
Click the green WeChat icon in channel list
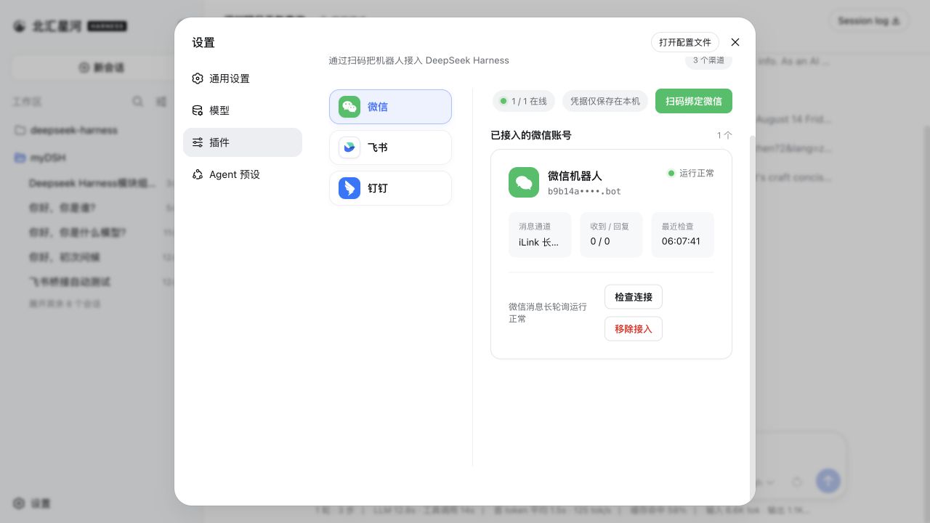349,107
